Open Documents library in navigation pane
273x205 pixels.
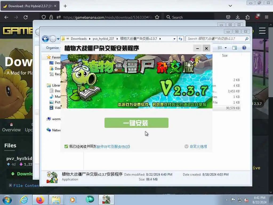tap(55, 91)
